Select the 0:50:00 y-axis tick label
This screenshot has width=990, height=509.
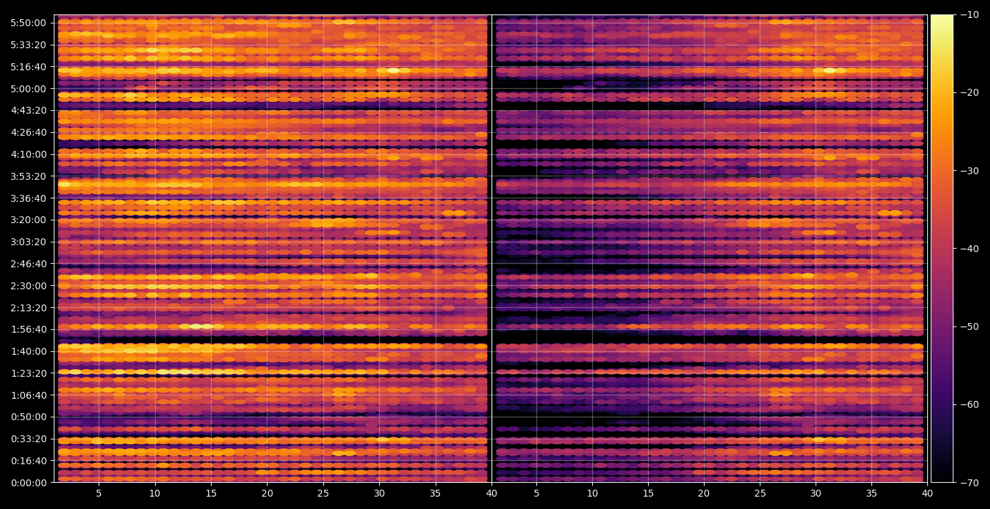[x=28, y=417]
